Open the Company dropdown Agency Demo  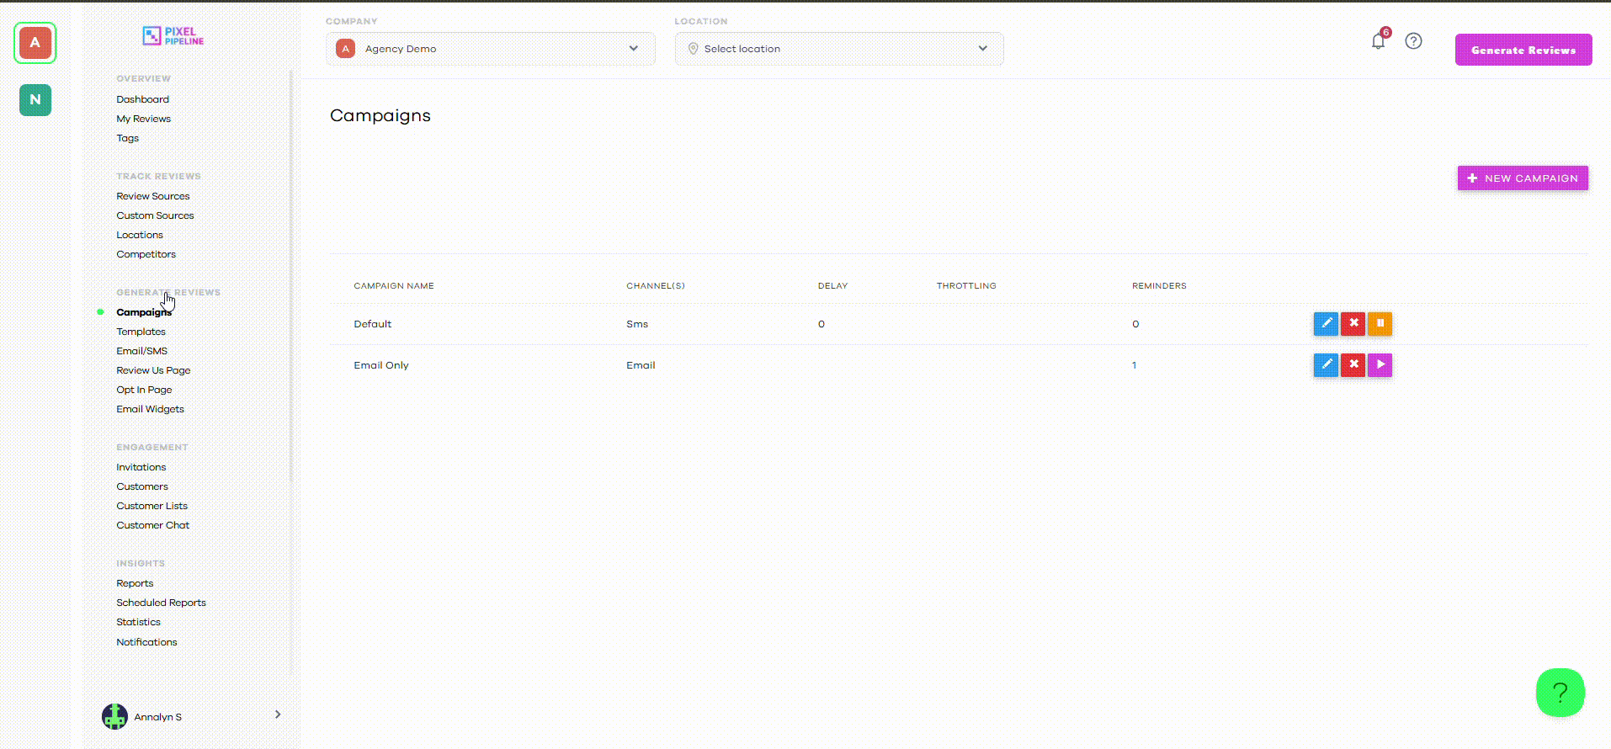click(x=491, y=49)
